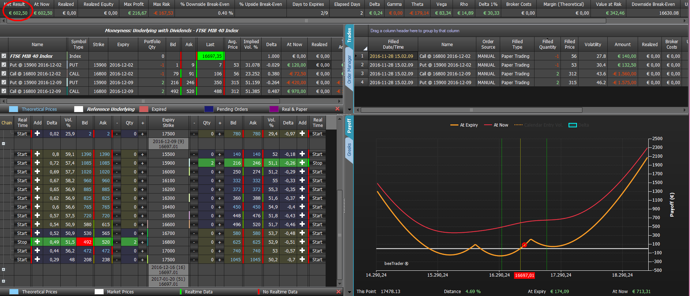
Task: Collapse the 2016-12-09 expiry chain group
Action: [x=3, y=144]
